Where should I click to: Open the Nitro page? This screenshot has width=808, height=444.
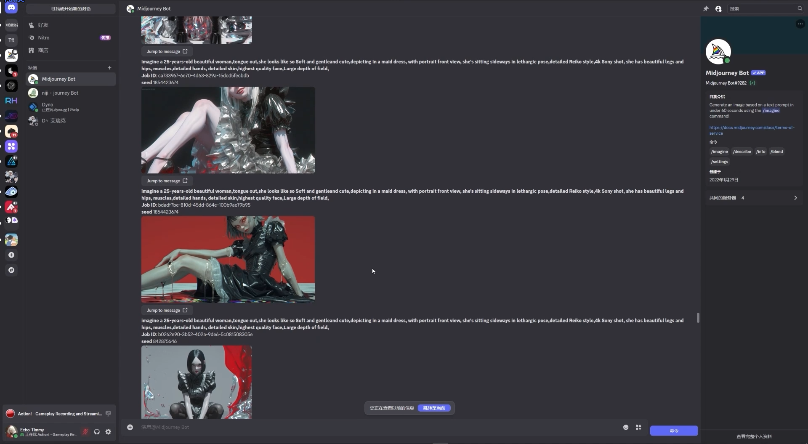(x=71, y=38)
